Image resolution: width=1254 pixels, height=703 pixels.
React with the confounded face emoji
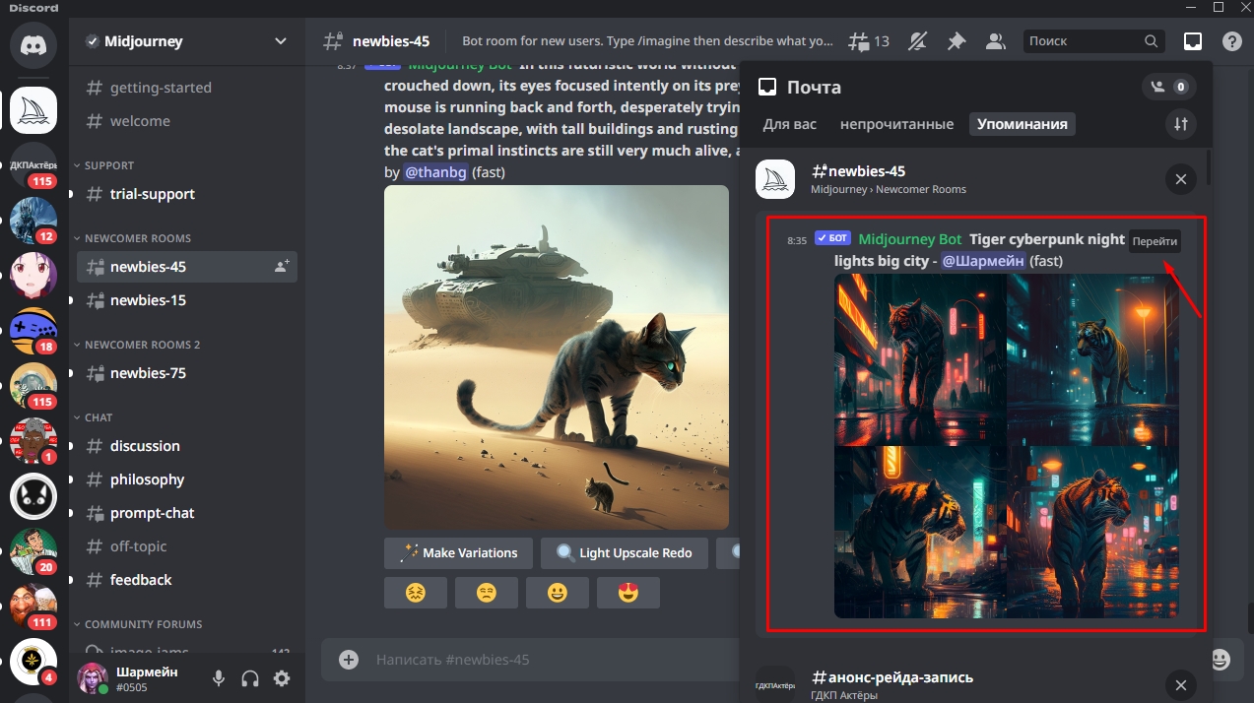point(416,593)
